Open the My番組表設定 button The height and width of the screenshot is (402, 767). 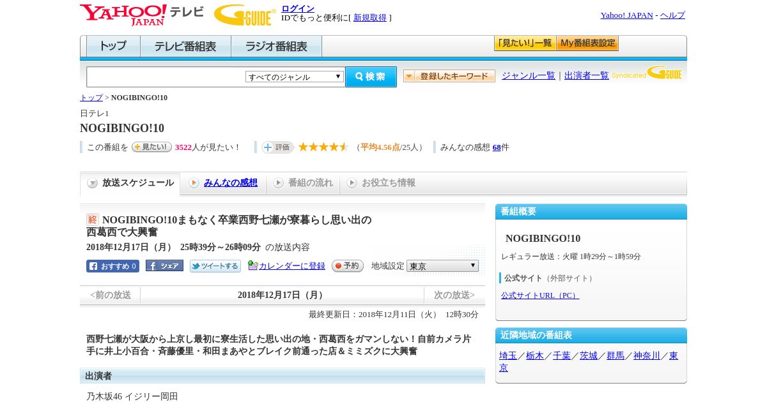coord(587,43)
